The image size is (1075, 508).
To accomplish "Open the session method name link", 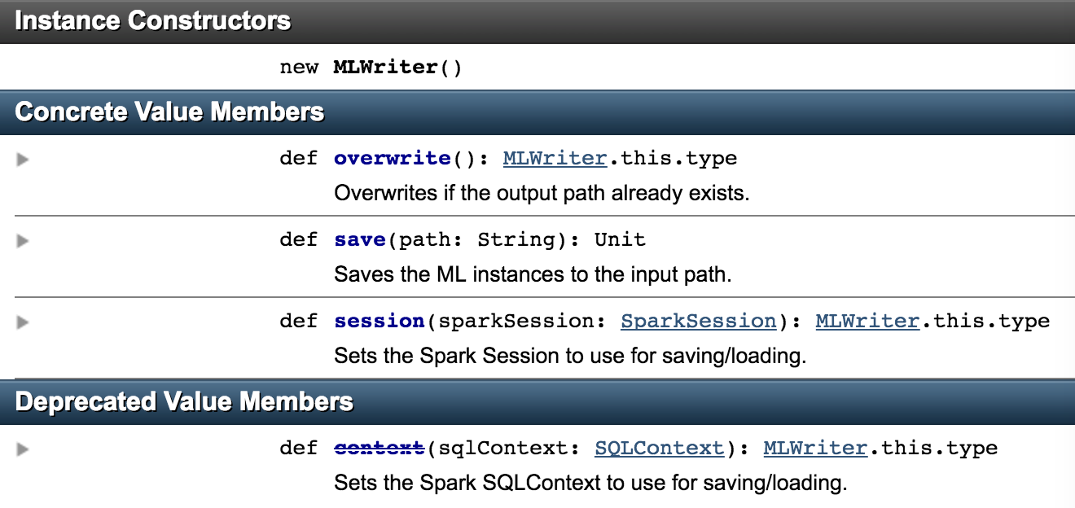I will (x=380, y=321).
